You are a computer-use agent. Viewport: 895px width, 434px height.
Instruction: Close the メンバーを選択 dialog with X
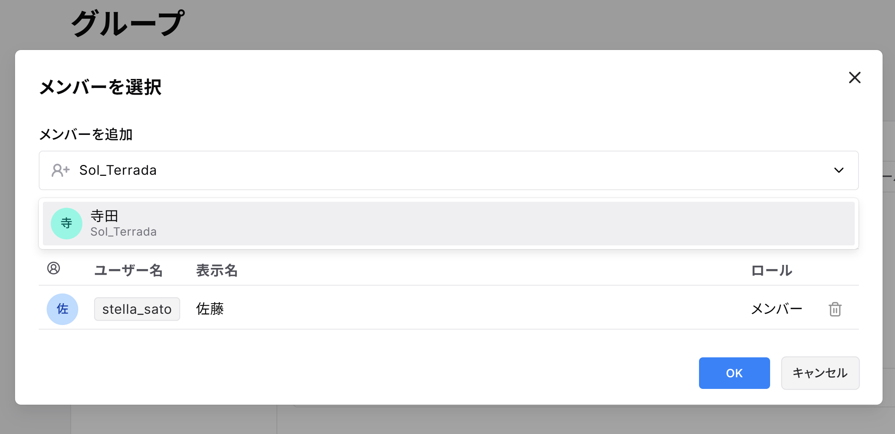(x=854, y=78)
